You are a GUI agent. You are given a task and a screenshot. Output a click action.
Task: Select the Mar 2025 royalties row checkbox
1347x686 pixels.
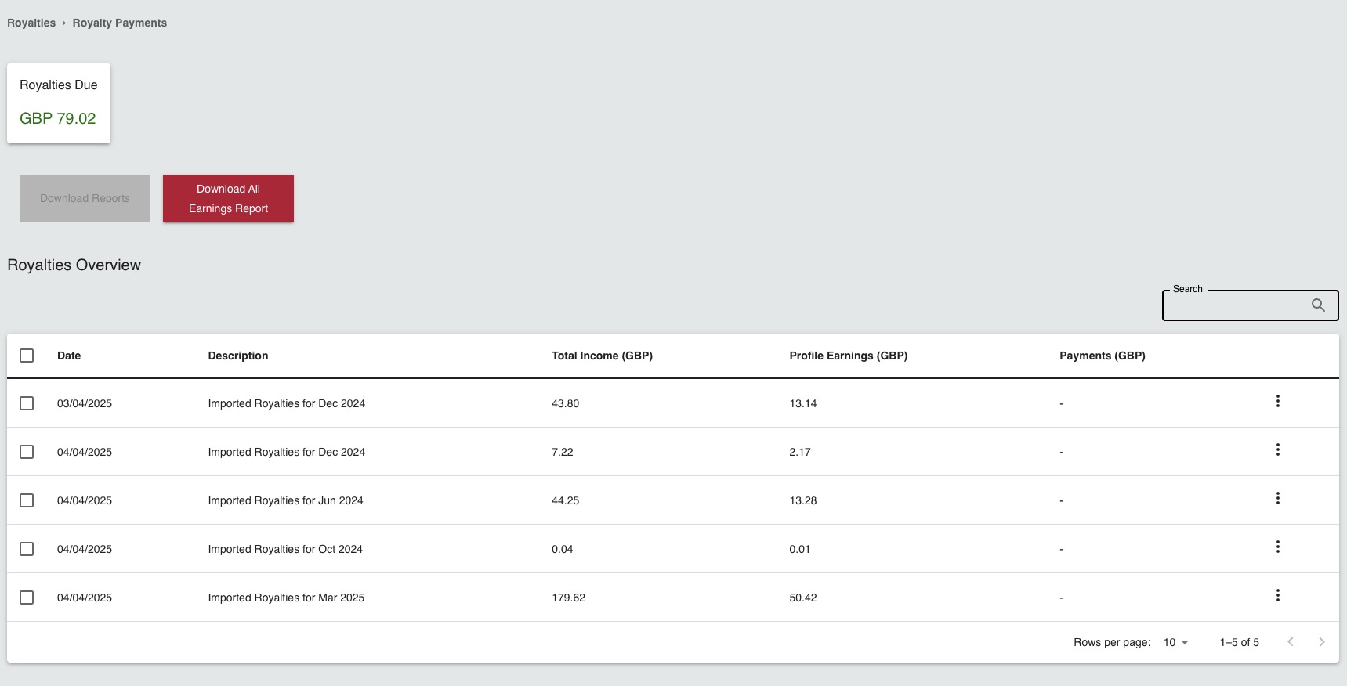27,598
